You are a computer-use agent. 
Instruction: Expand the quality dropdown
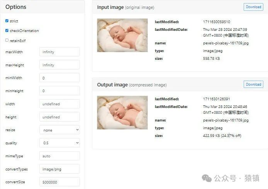pos(59,143)
